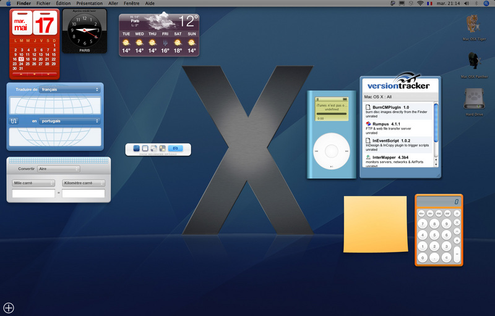Open the Traduire de français dropdown
The image size is (495, 316).
click(x=70, y=89)
